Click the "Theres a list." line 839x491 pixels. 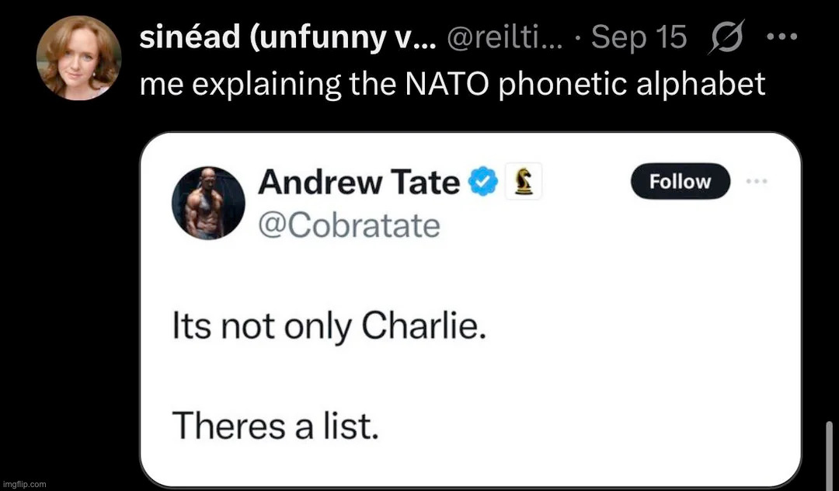[x=275, y=425]
